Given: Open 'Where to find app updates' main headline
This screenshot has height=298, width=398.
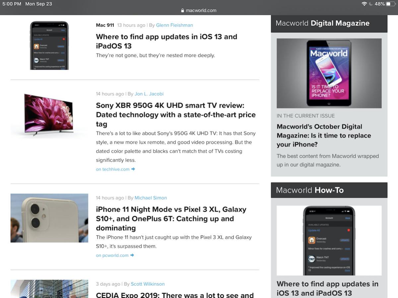Looking at the screenshot, I should coord(166,41).
